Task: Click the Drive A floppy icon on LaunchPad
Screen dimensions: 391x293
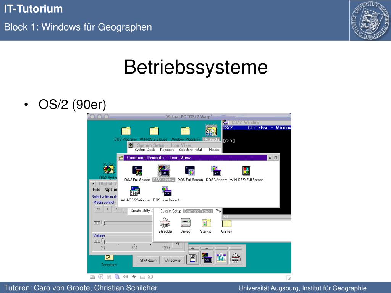Action: pyautogui.click(x=192, y=258)
